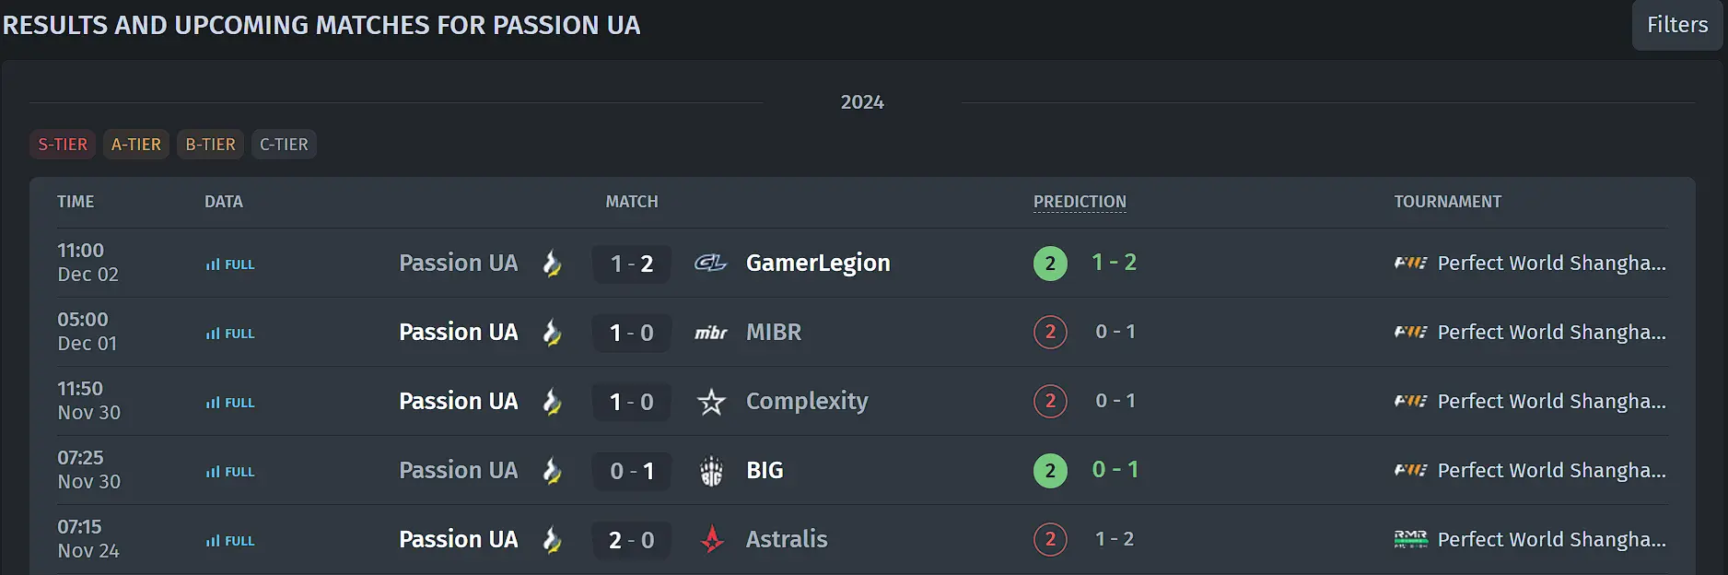Toggle the S-TIER filter tag
This screenshot has height=575, width=1728.
tap(63, 145)
